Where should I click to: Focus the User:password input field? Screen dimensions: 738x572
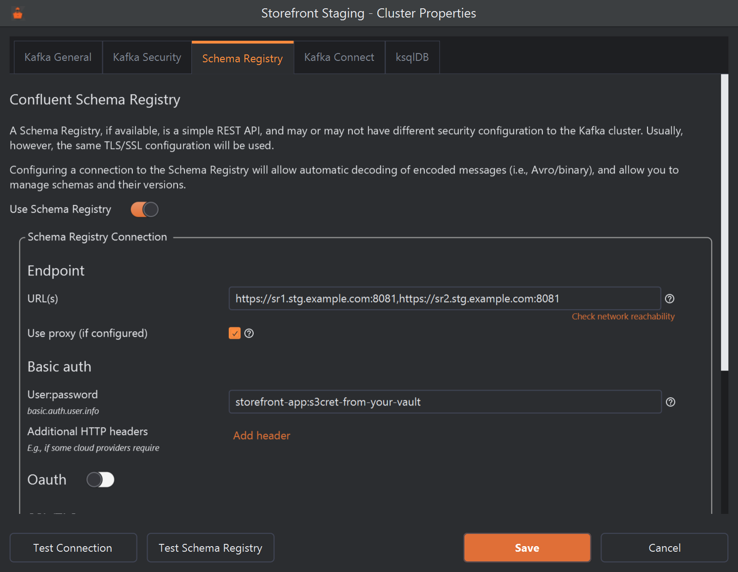click(445, 402)
